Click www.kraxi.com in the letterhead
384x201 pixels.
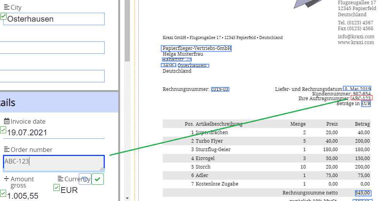pos(356,43)
